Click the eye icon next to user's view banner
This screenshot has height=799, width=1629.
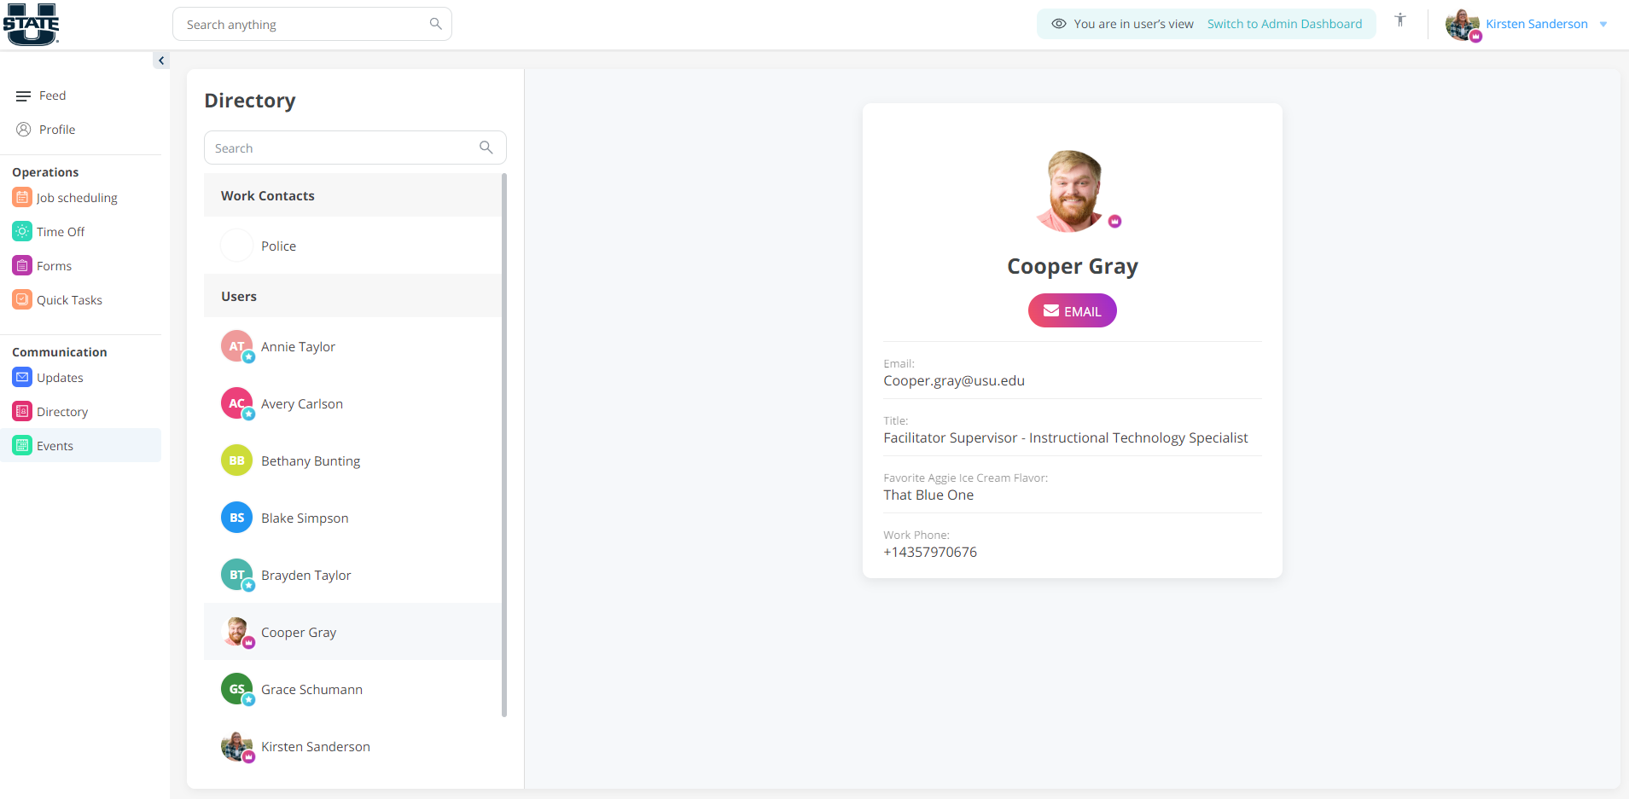point(1058,24)
